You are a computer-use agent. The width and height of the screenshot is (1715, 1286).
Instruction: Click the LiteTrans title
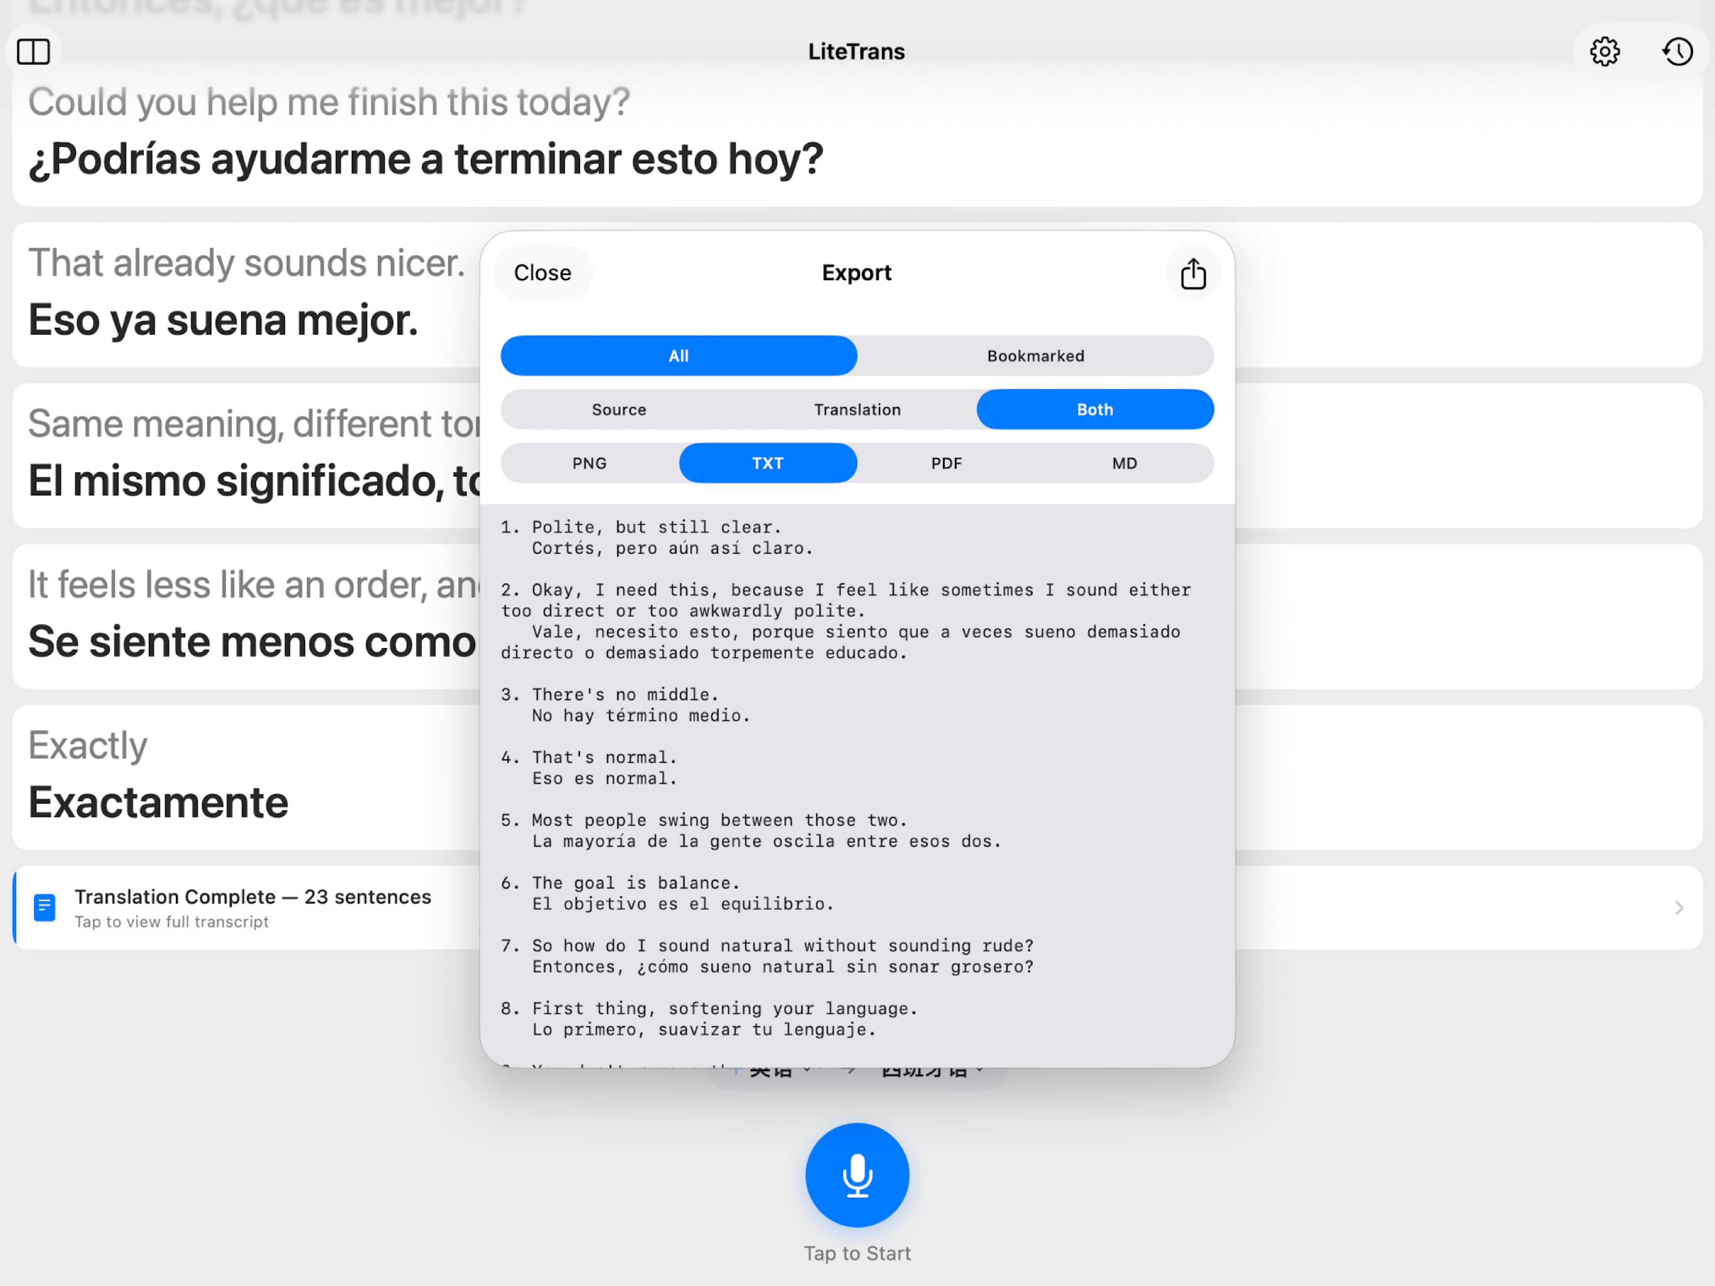tap(857, 52)
